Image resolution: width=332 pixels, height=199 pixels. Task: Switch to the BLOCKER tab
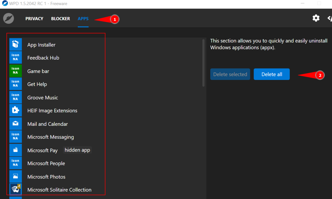[61, 19]
